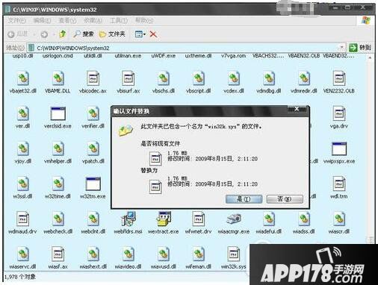Select the VEN2232.OLB file icon
The width and height of the screenshot is (378, 285).
339,78
